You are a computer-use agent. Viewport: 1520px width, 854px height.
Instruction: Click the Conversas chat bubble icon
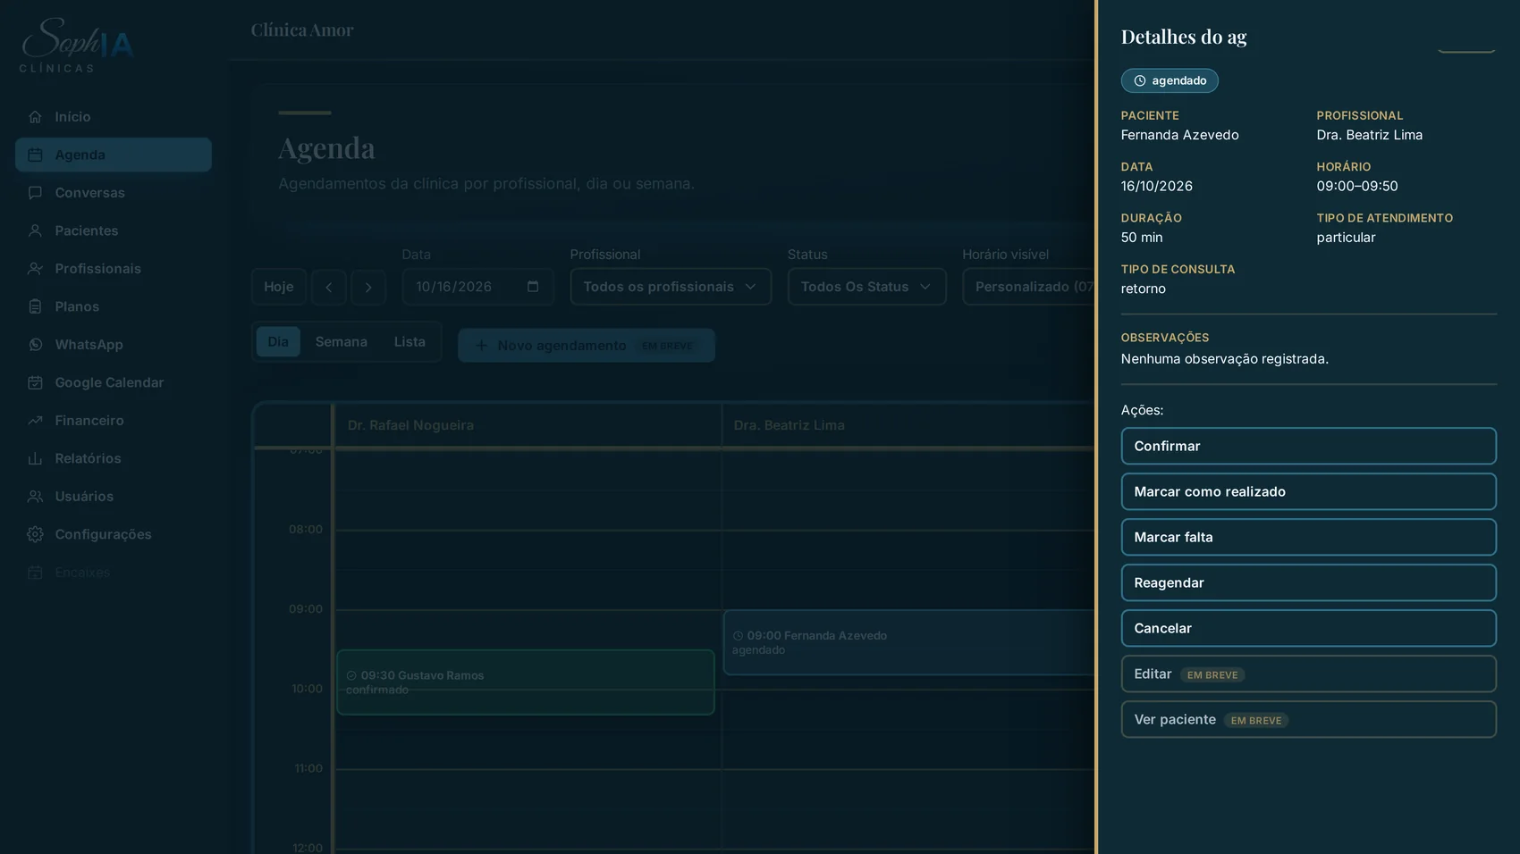35,193
